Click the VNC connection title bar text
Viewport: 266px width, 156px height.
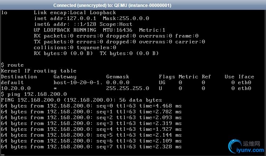[112, 5]
